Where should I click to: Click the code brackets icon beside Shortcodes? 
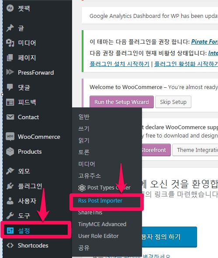point(10,245)
